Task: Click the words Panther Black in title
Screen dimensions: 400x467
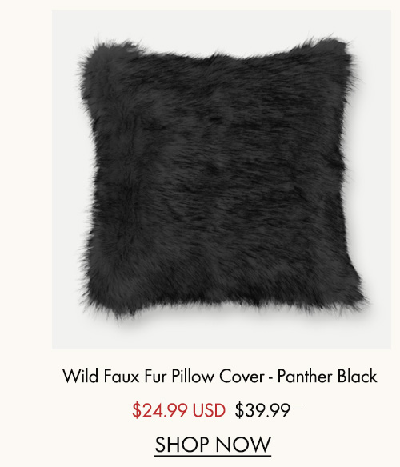Action: (x=327, y=376)
